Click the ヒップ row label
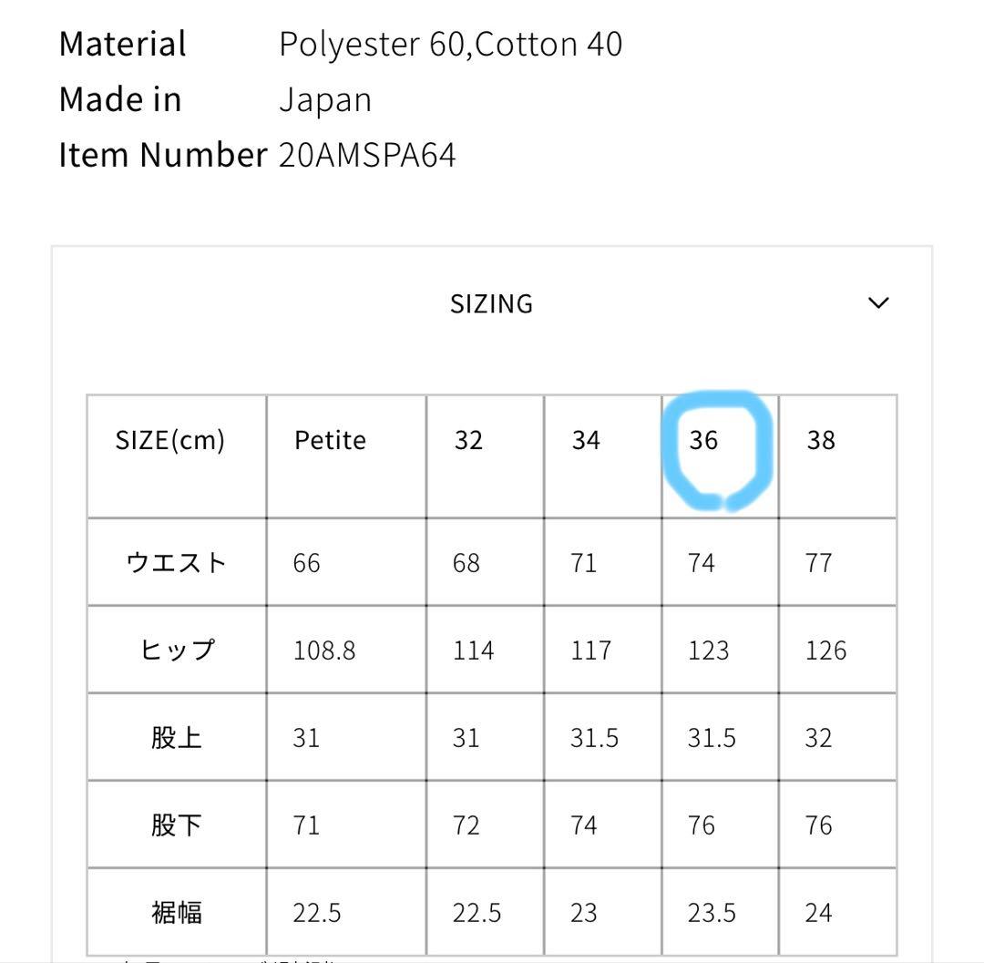This screenshot has width=984, height=963. pos(175,650)
